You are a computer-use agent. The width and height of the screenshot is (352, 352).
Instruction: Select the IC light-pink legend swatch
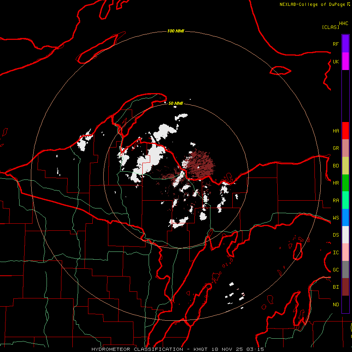[x=345, y=252]
